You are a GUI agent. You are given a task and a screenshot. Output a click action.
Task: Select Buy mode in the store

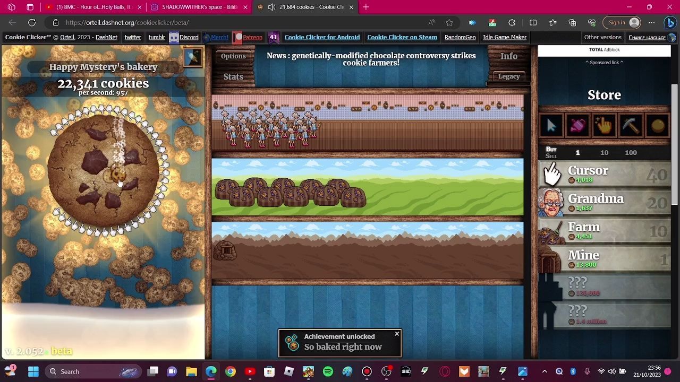(x=551, y=149)
